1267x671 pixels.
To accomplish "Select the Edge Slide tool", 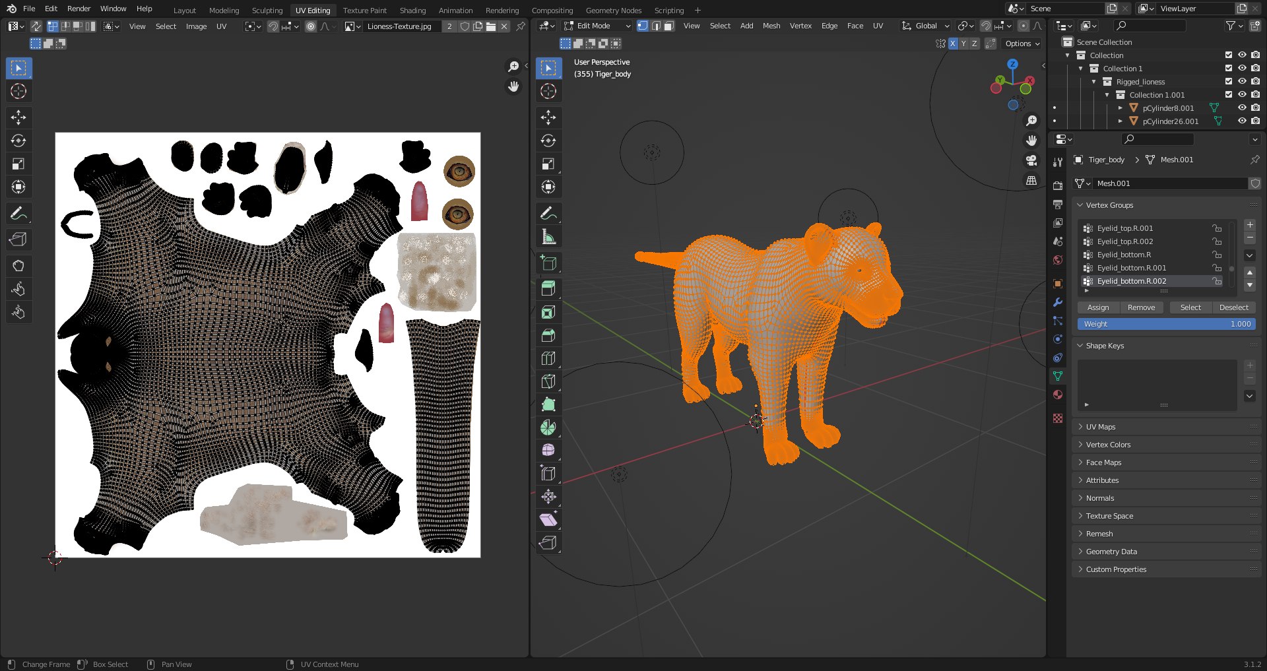I will point(548,474).
